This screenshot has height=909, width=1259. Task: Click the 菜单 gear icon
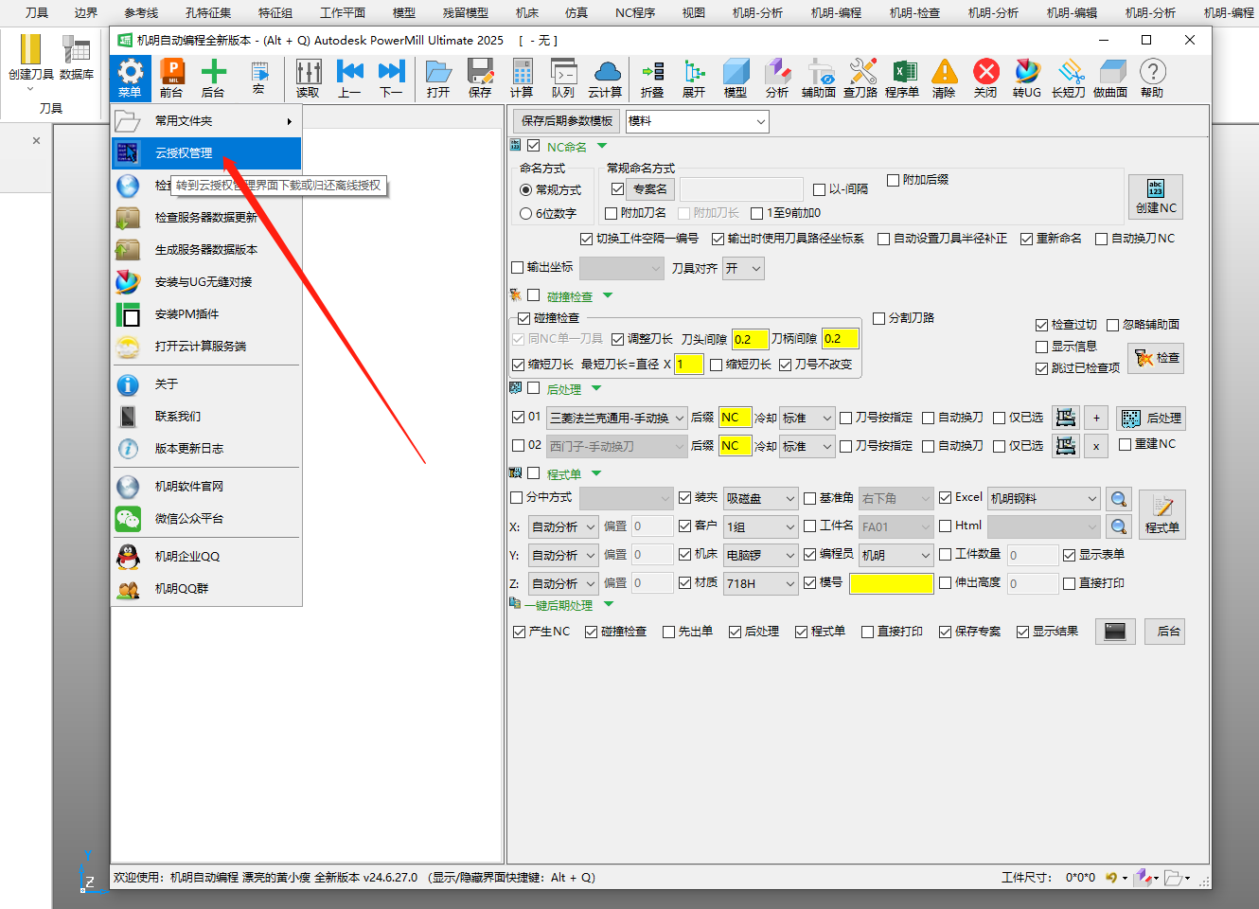click(x=130, y=78)
